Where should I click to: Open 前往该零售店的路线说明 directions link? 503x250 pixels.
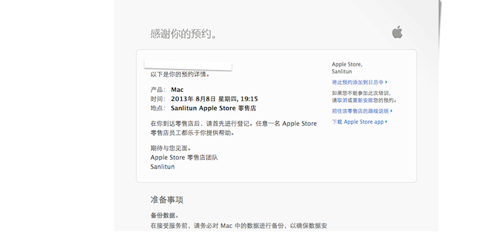(x=362, y=111)
